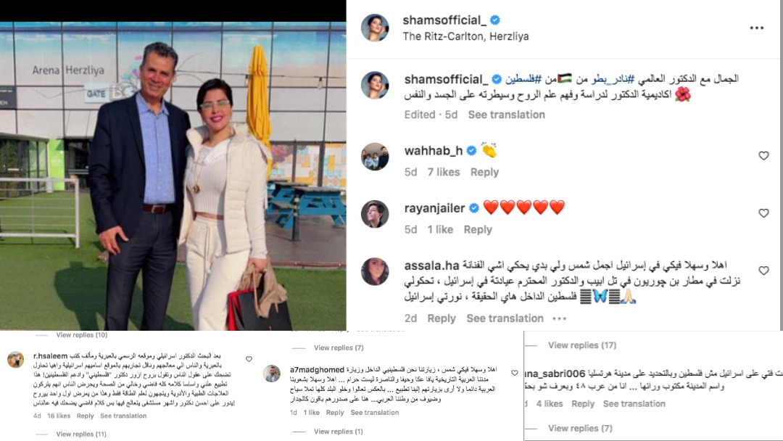Like r.hsaleem's comment heart icon
This screenshot has height=441, width=783.
pos(249,358)
